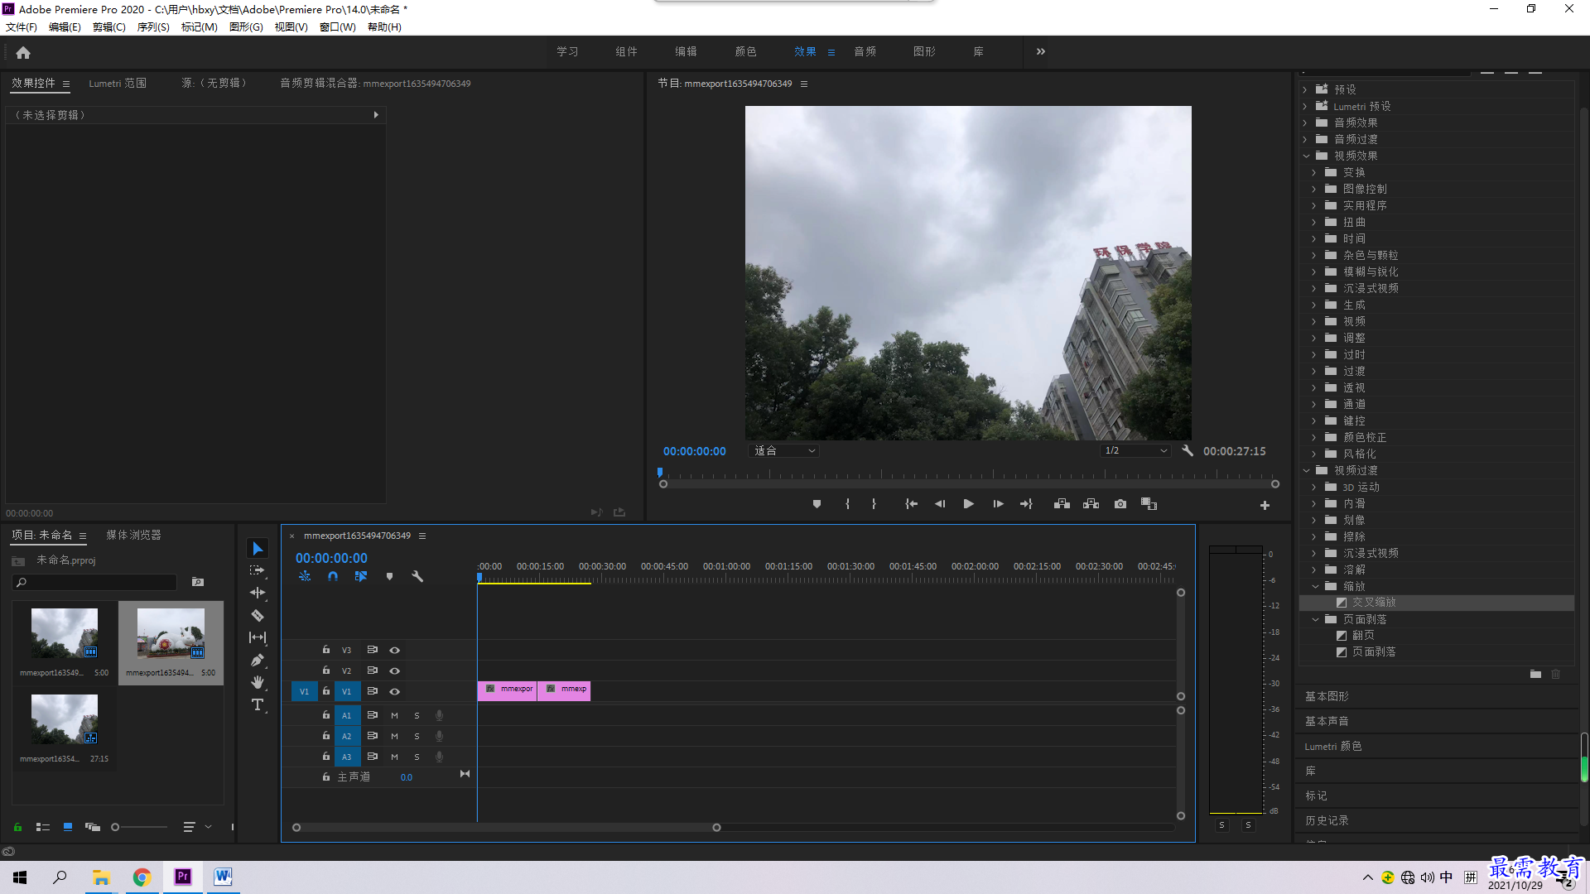
Task: Mute audio track A1
Action: [394, 715]
